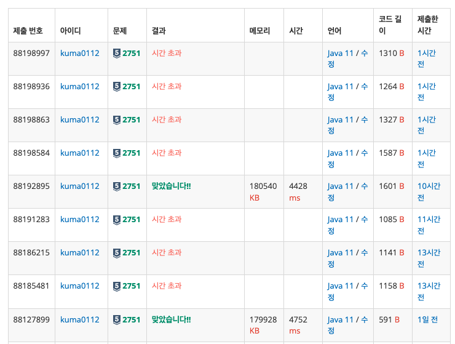This screenshot has width=455, height=344.
Task: Open Java 11 source of submission 88192895
Action: (341, 186)
